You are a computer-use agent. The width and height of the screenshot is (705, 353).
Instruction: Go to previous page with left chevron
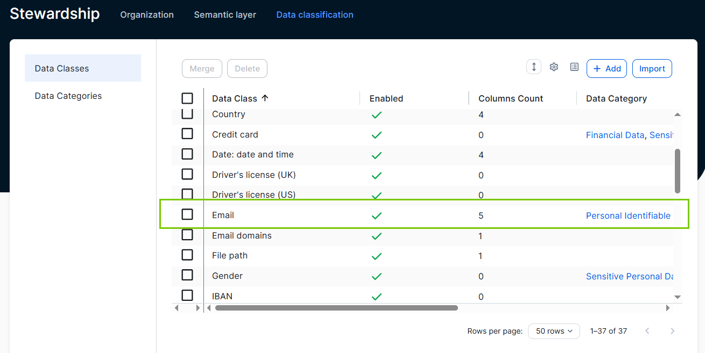[647, 331]
